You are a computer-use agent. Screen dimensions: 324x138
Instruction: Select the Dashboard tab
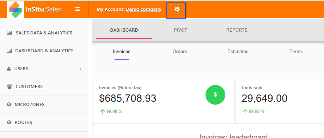pyautogui.click(x=124, y=30)
